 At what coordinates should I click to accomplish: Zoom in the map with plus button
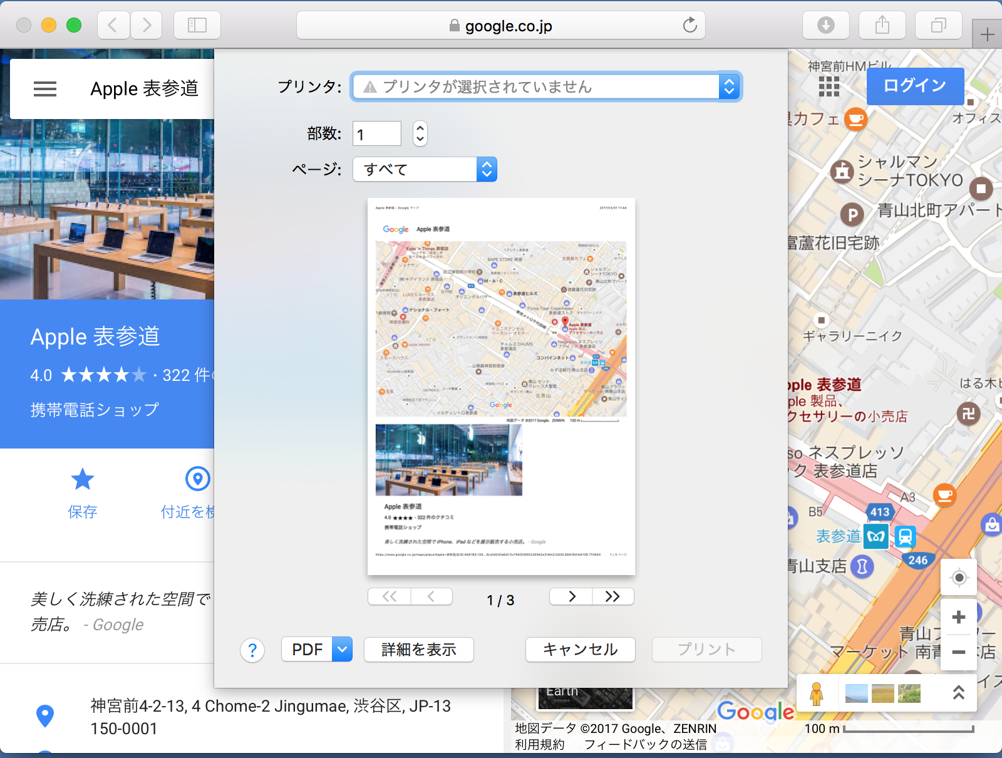point(958,618)
